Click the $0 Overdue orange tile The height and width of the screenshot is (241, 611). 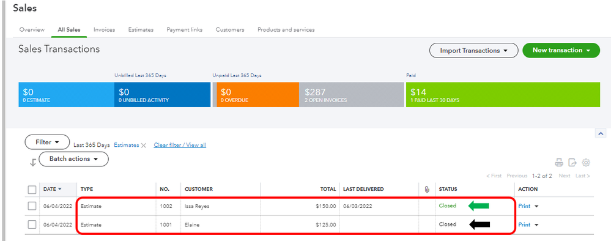tap(257, 95)
